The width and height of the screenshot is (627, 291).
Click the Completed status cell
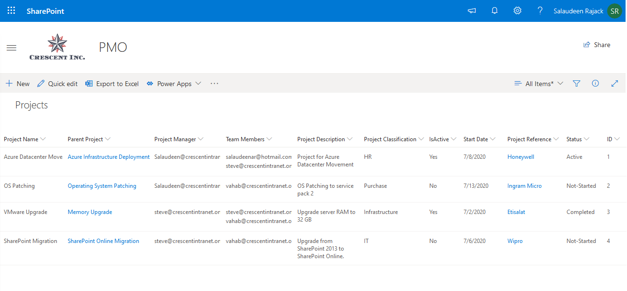click(x=580, y=212)
